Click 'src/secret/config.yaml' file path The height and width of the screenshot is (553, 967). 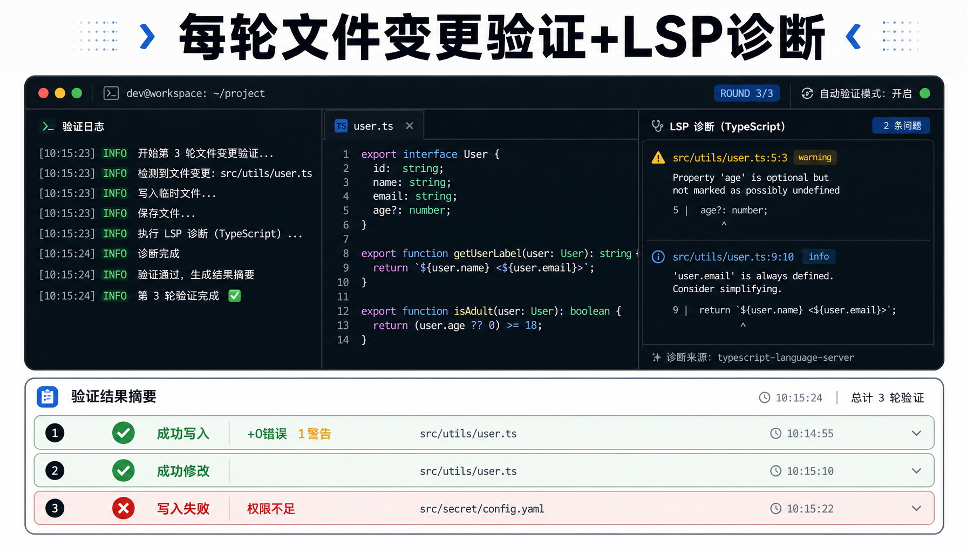482,509
